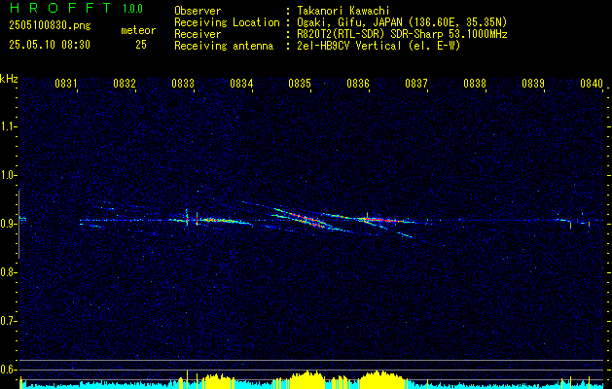
Task: Click the 0838 time axis marker
Action: [475, 83]
